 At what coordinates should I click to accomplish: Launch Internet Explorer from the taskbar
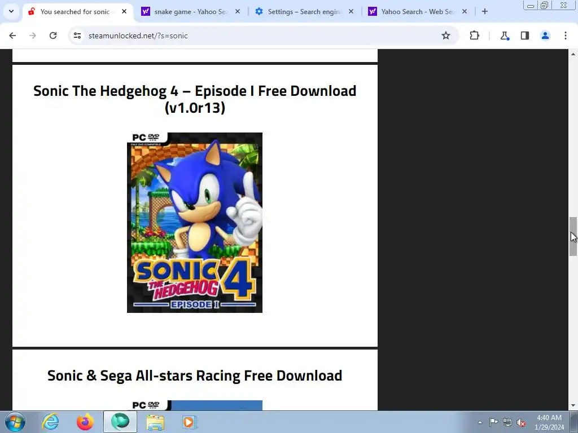pyautogui.click(x=50, y=422)
